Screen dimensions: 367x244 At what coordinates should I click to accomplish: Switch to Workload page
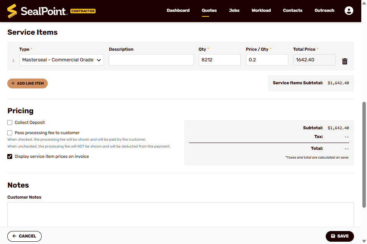pyautogui.click(x=261, y=11)
